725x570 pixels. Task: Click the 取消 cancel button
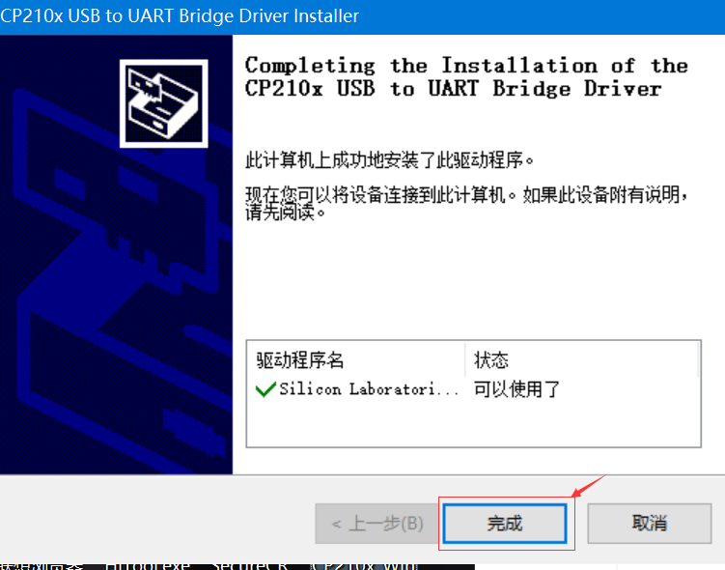point(649,524)
